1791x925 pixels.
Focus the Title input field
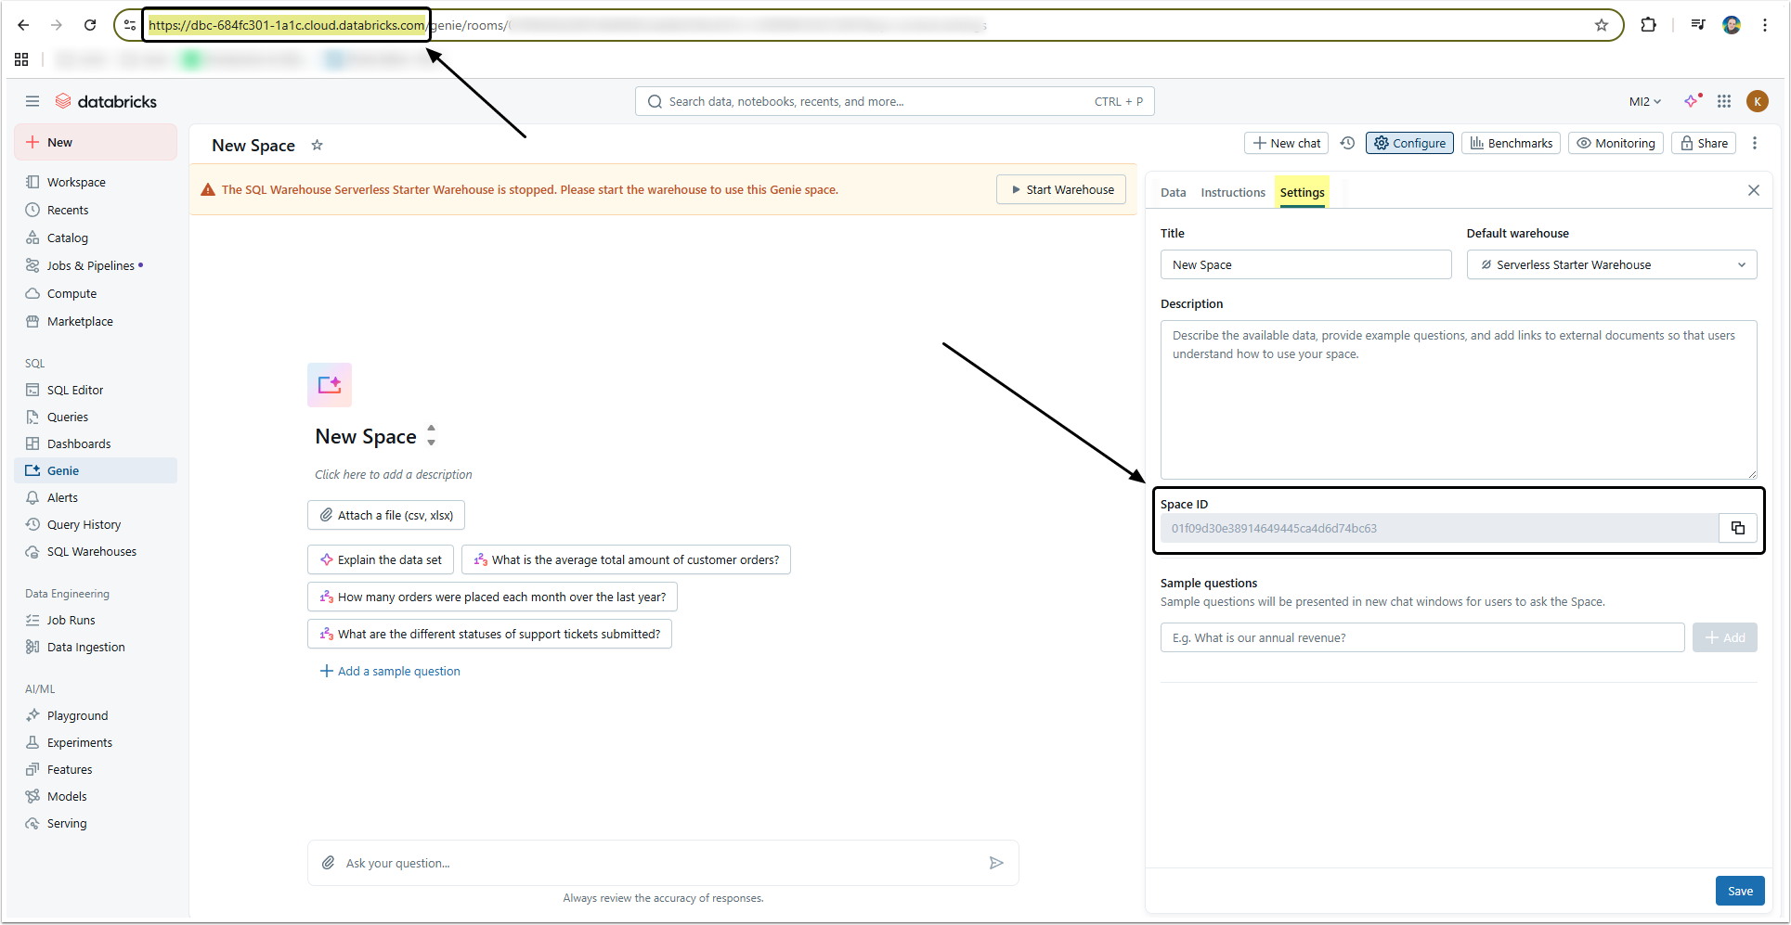(1305, 264)
